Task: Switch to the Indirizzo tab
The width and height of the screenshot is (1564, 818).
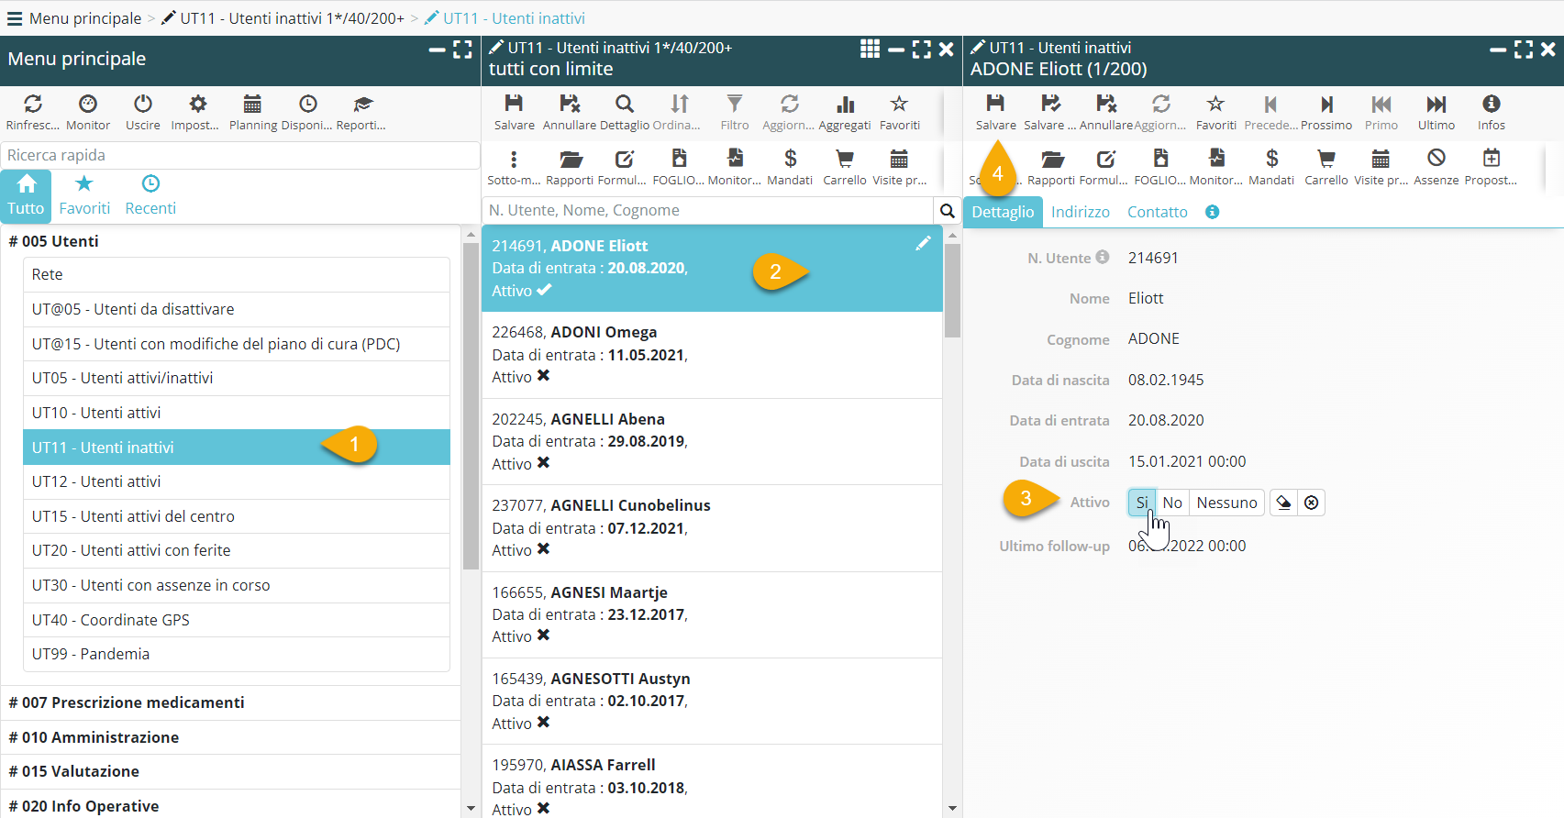Action: [x=1080, y=212]
